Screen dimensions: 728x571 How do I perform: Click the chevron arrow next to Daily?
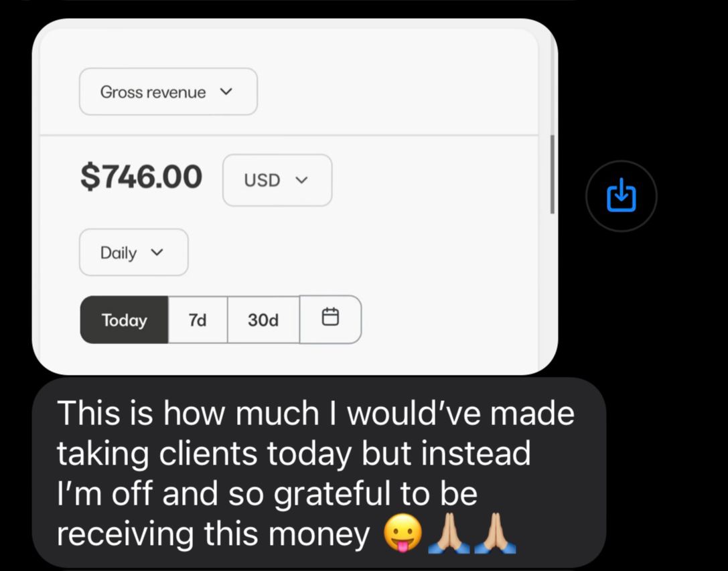click(157, 252)
